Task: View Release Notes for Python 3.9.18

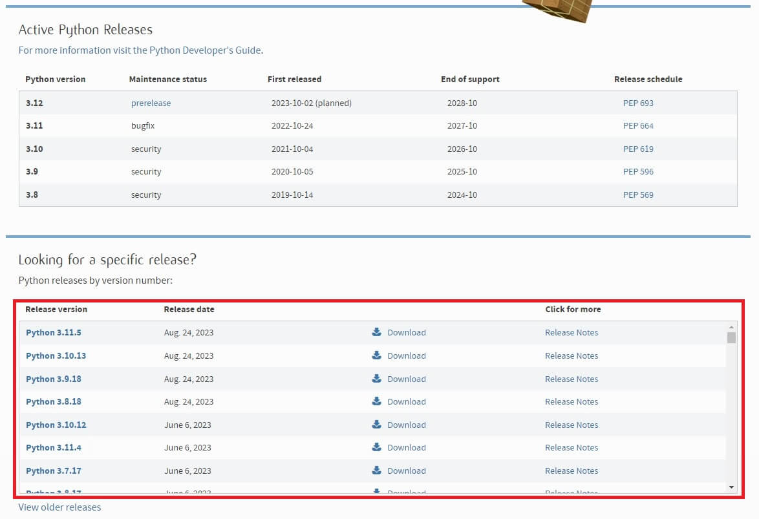Action: (571, 379)
